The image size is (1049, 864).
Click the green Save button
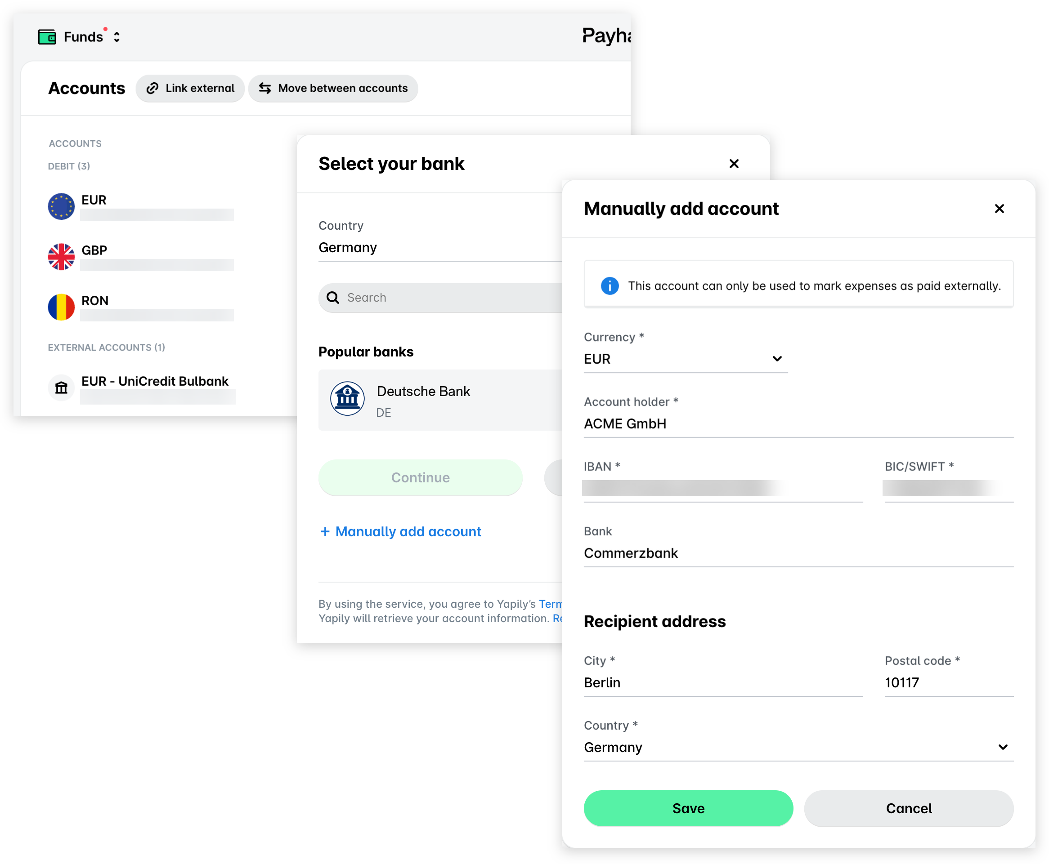(x=688, y=808)
